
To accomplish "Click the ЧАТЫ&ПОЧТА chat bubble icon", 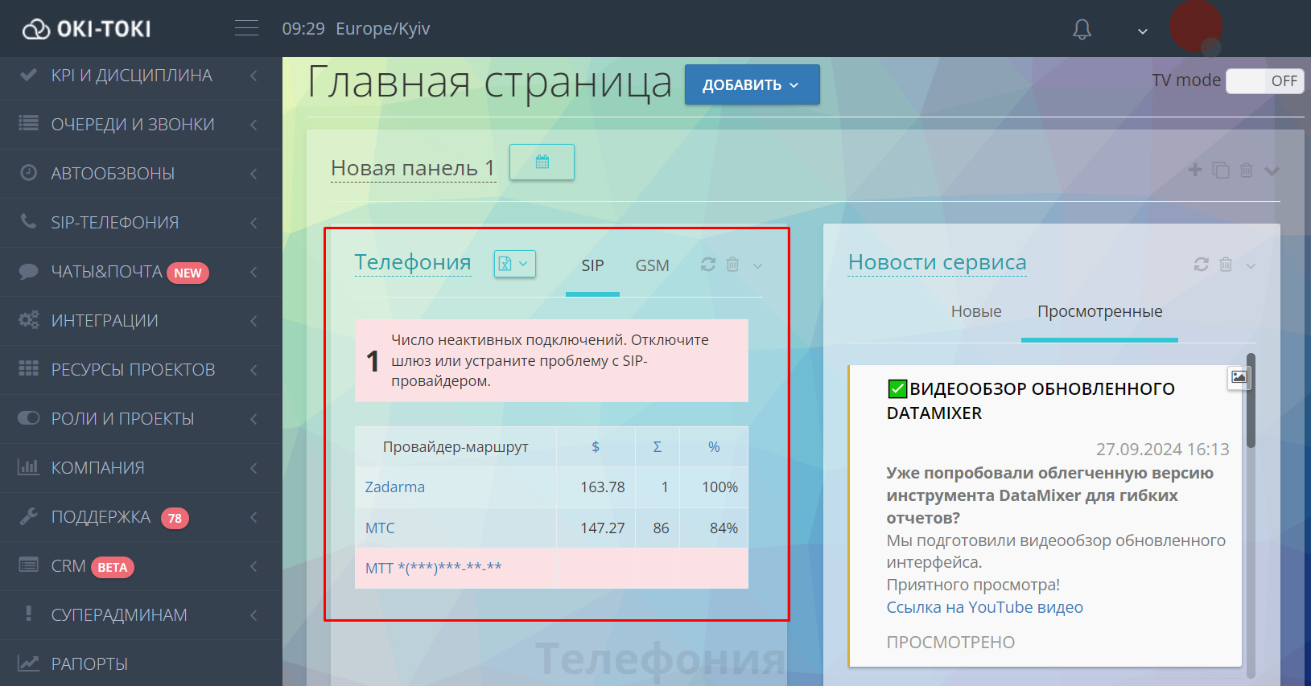I will (29, 271).
